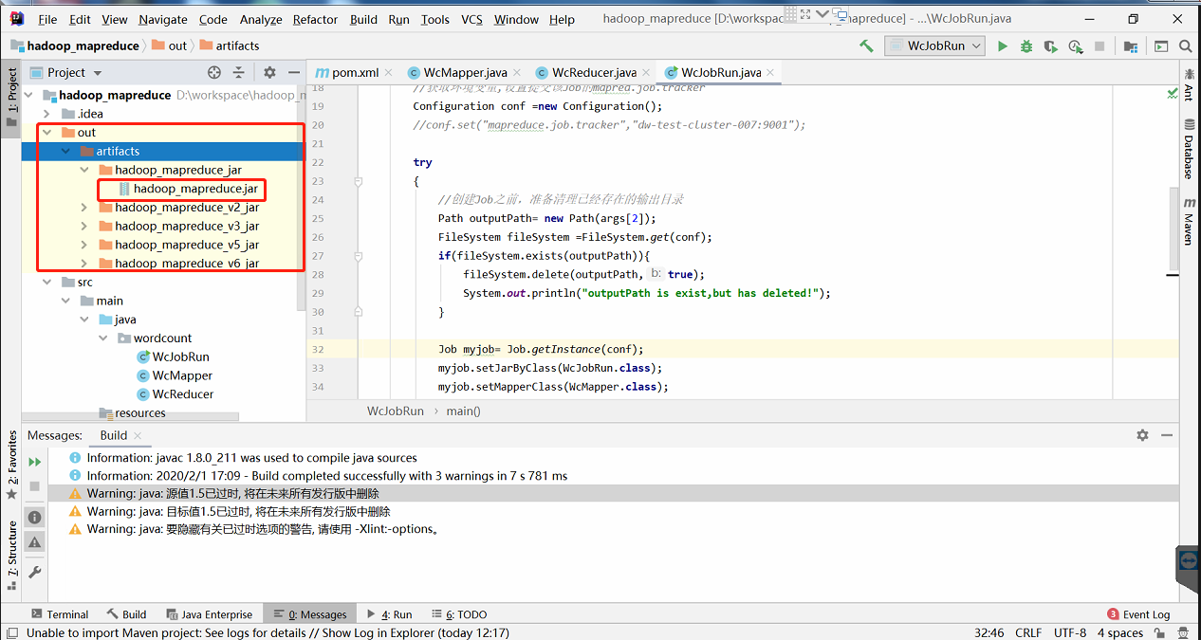This screenshot has width=1201, height=640.
Task: Hide the Project panel with minus icon
Action: point(294,72)
